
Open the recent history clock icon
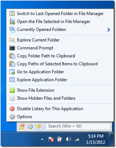(x=30, y=126)
